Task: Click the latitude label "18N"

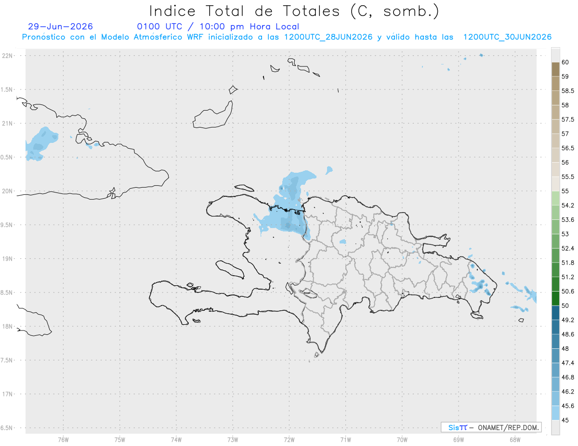Action: click(7, 326)
